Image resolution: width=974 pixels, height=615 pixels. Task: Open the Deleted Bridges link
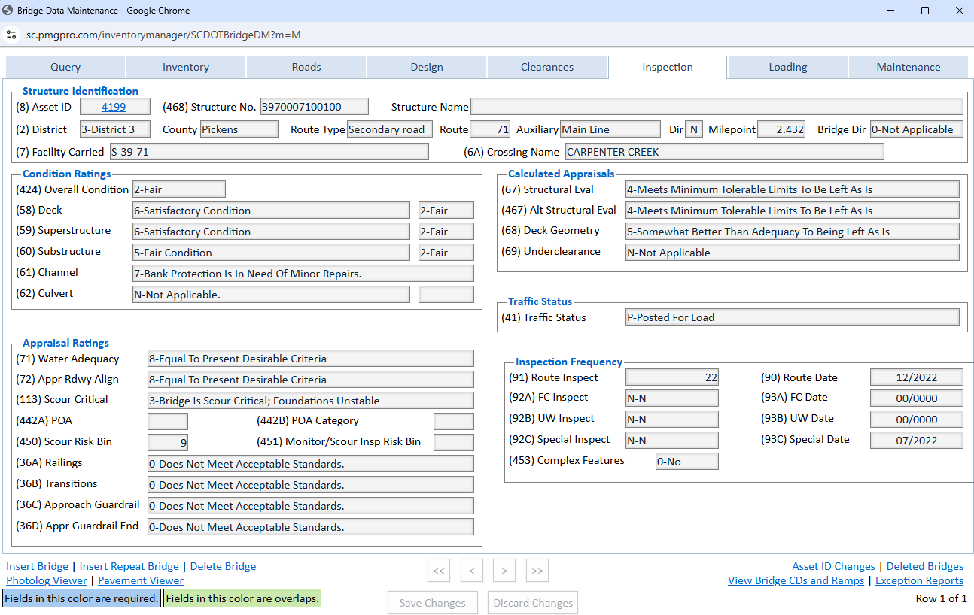click(x=925, y=566)
